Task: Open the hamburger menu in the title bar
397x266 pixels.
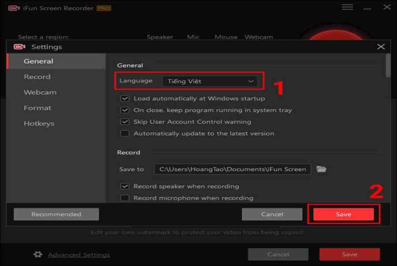Action: [x=347, y=7]
